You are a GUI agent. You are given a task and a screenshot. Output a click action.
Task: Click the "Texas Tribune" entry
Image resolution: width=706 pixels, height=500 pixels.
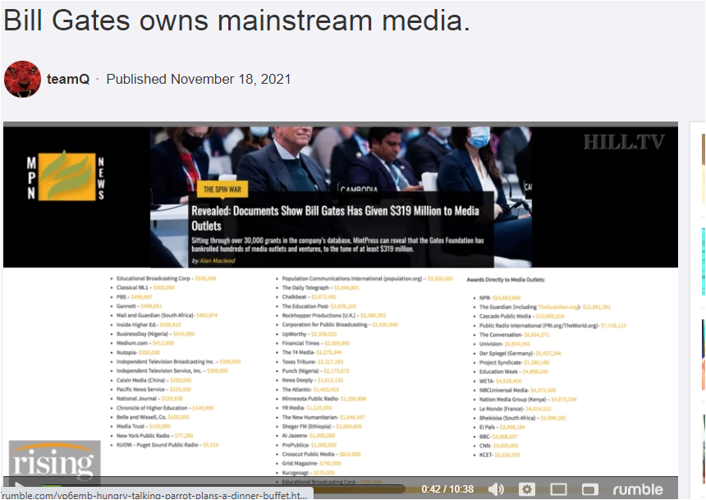point(313,362)
